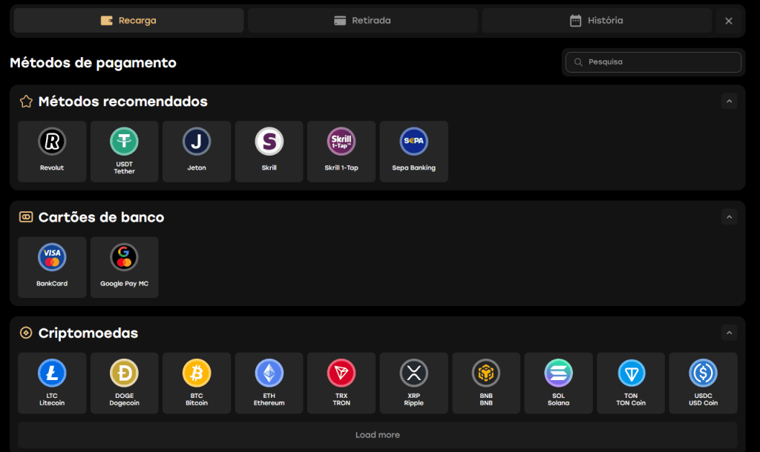
Task: Click the Métodos de pagamento title
Action: (x=93, y=63)
